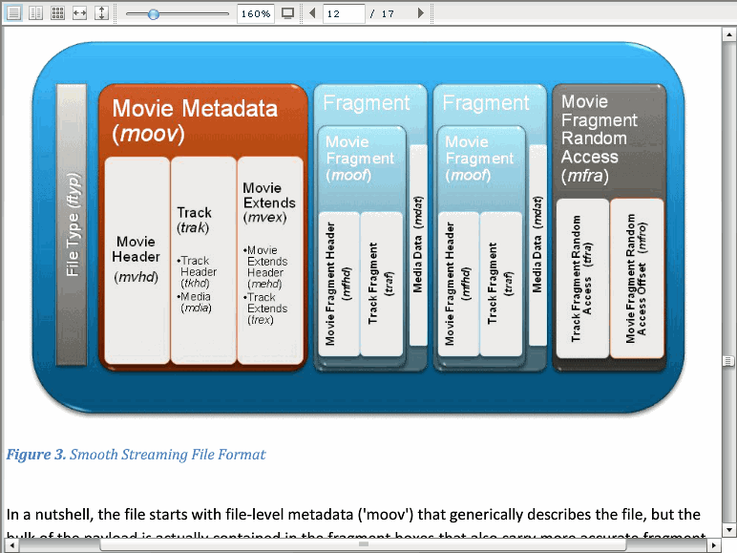
Task: Click 'Movie Fragment Random Access (mfra)' heading
Action: (x=600, y=138)
